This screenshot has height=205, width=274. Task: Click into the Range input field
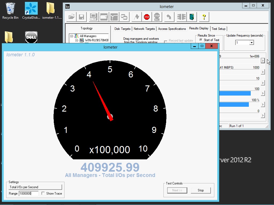[29, 194]
